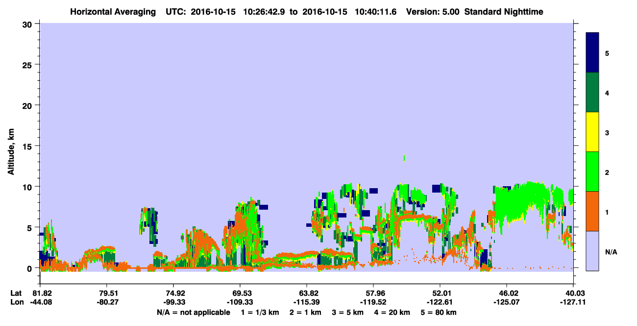Click the bright green colorbar segment for level 2
The width and height of the screenshot is (637, 326).
(x=592, y=172)
